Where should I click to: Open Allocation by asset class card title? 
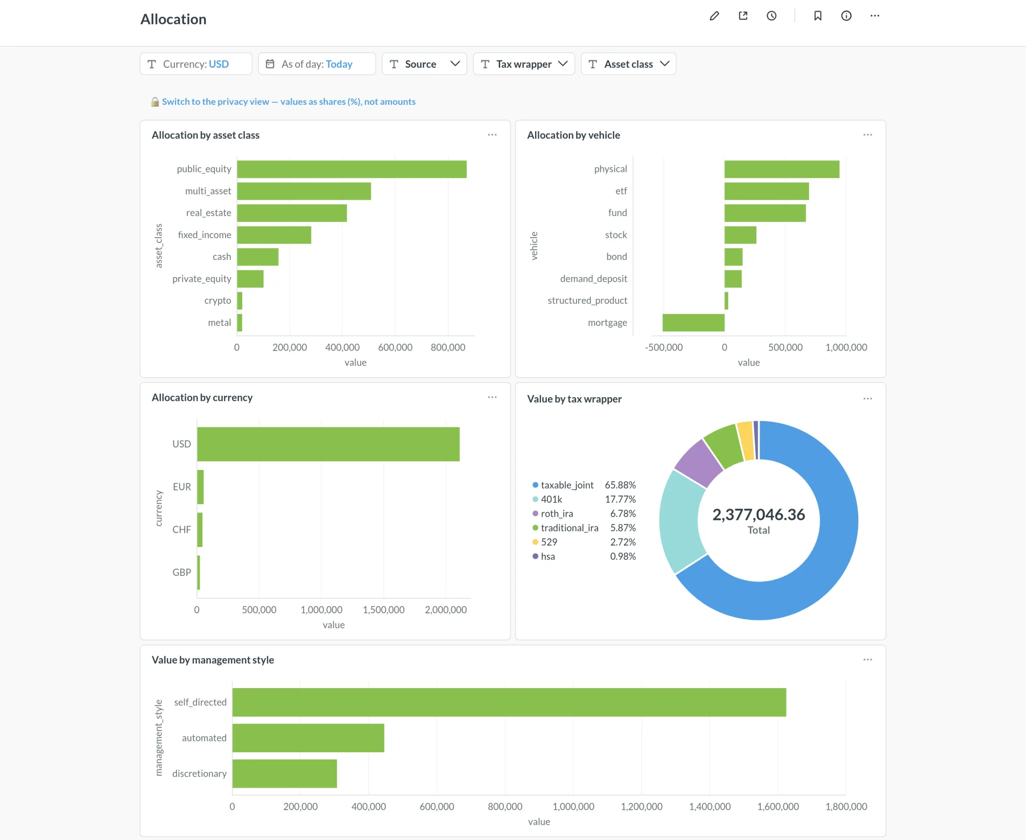tap(206, 135)
